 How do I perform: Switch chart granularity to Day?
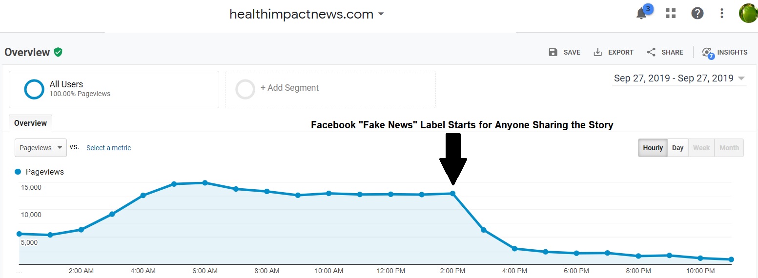677,148
